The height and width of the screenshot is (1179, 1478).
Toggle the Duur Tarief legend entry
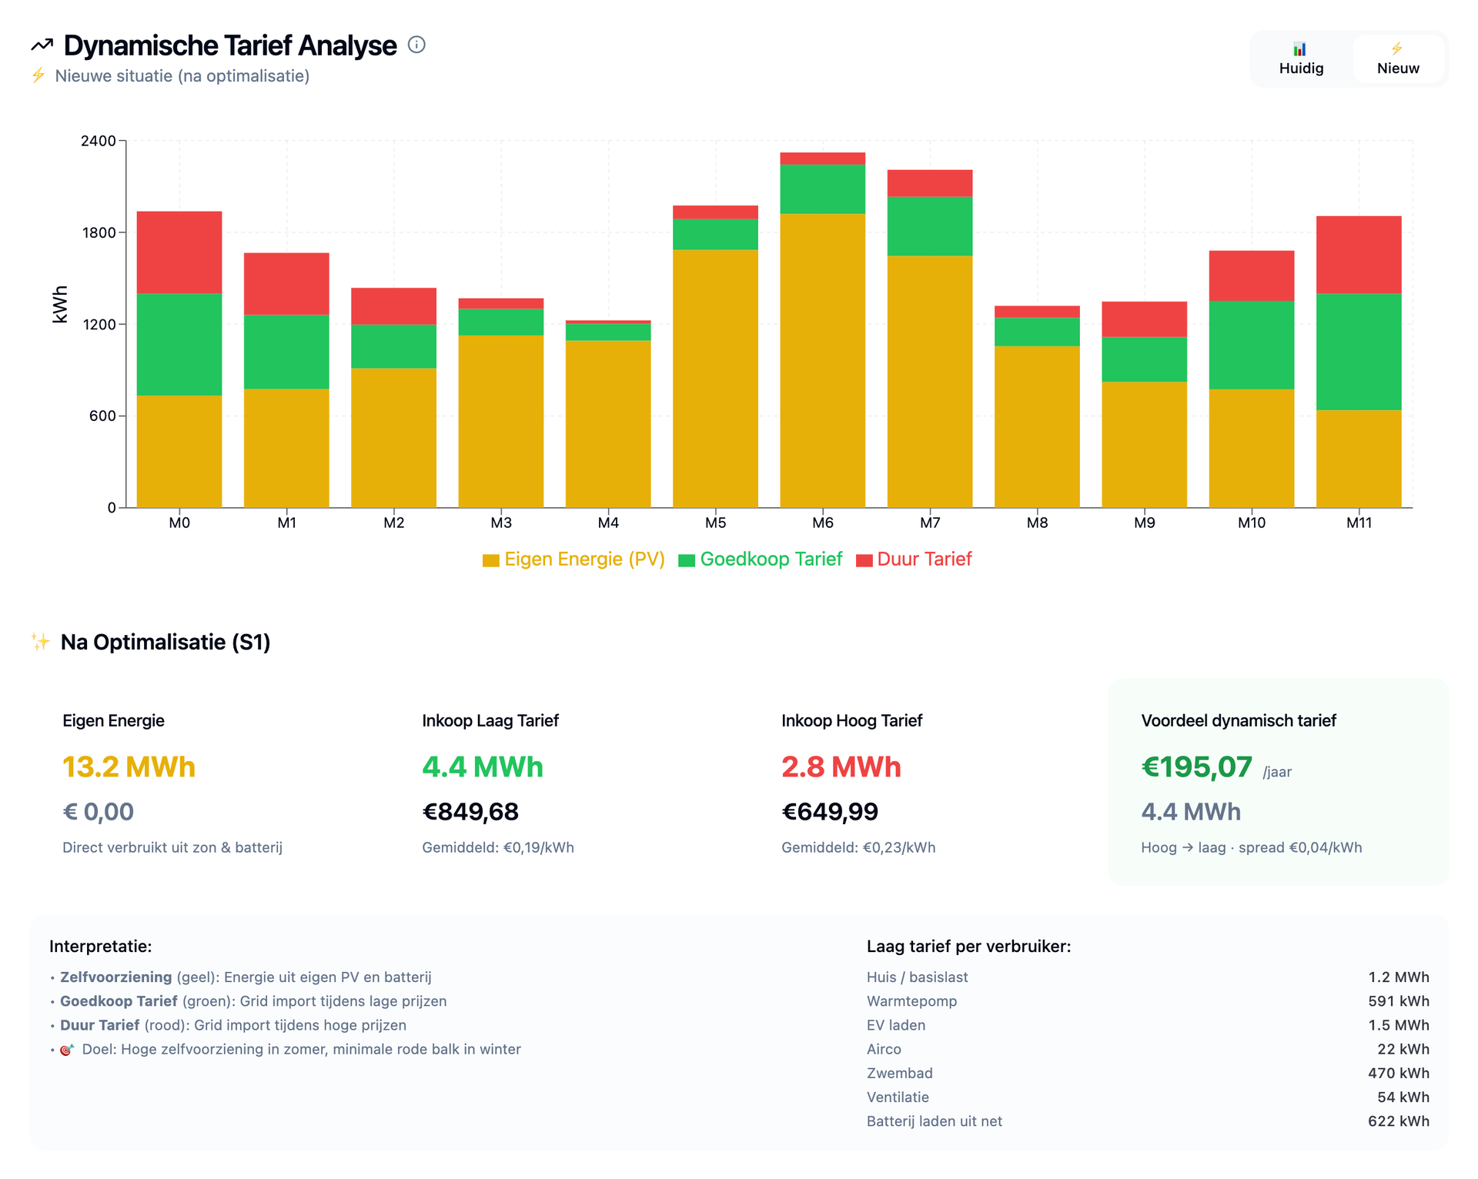914,559
